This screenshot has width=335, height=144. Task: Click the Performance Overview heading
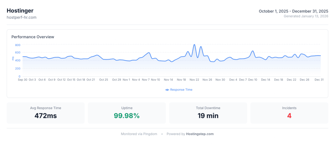33,37
